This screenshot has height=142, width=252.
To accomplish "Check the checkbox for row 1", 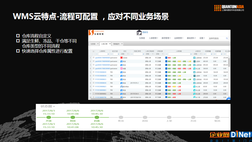I will tap(93, 58).
